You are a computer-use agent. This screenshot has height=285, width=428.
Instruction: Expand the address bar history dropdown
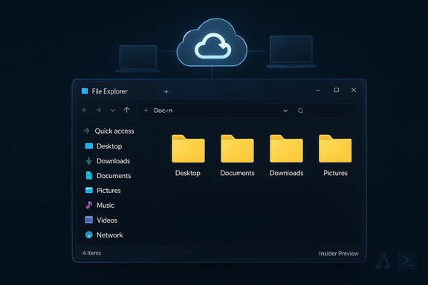click(x=285, y=111)
